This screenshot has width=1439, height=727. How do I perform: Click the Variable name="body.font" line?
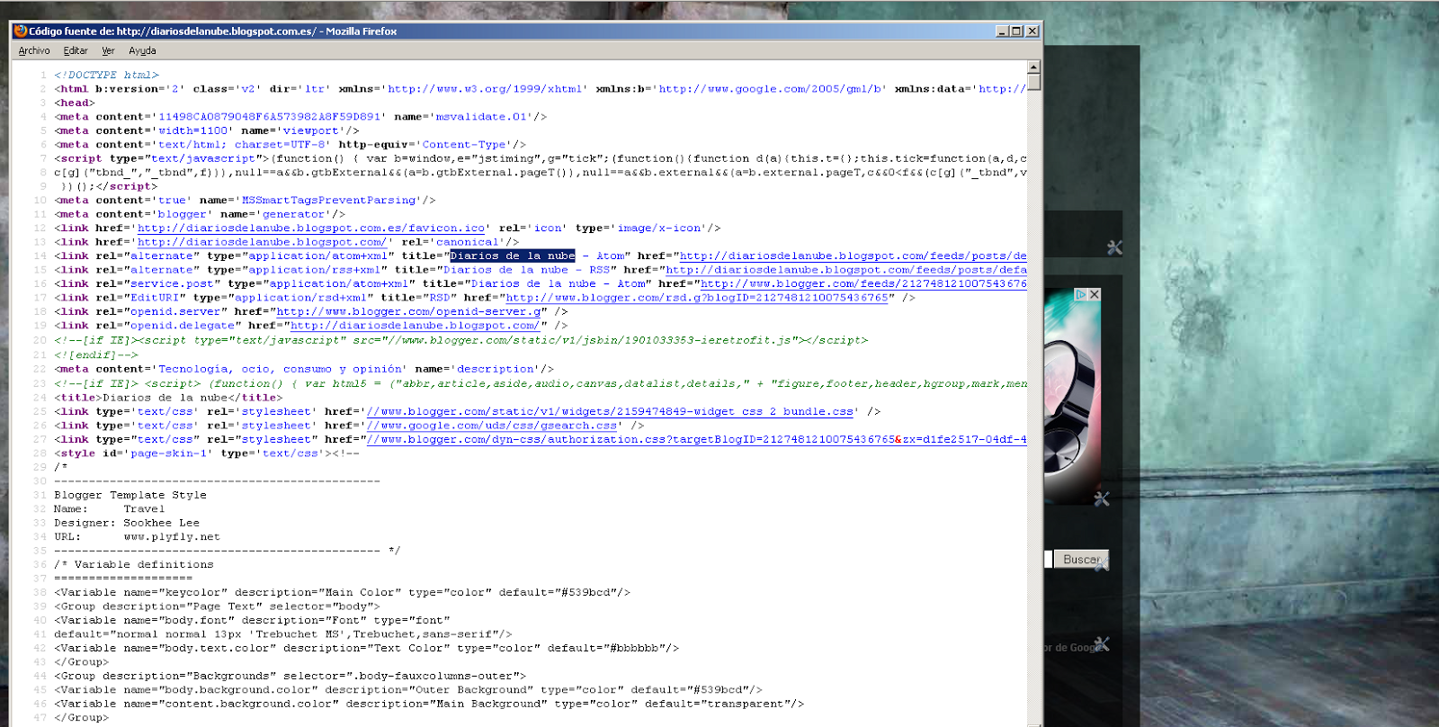click(252, 621)
